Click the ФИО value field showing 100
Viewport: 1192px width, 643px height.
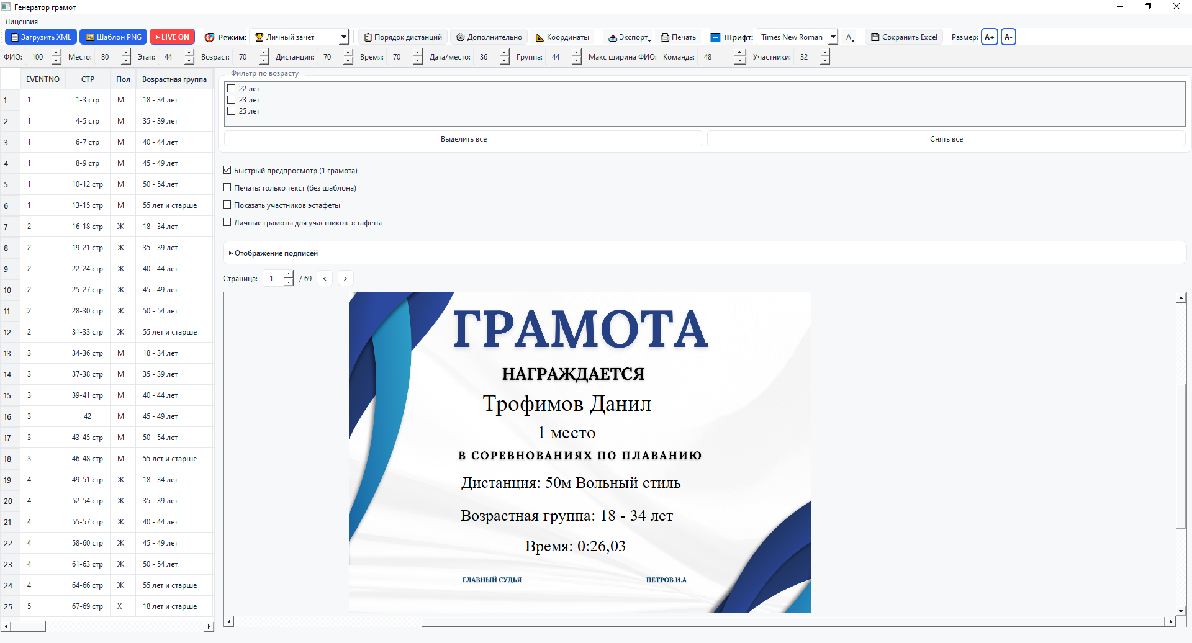(38, 57)
